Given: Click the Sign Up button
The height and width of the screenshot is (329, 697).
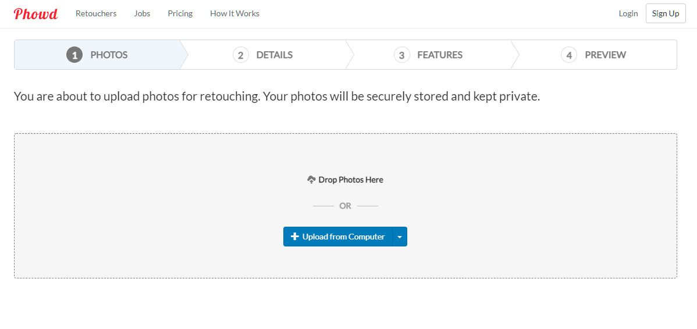Looking at the screenshot, I should (666, 13).
